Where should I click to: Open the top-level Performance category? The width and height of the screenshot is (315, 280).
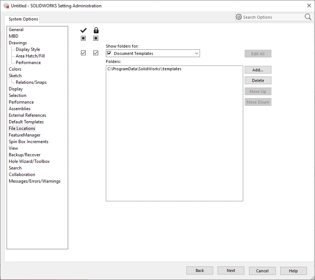click(21, 102)
